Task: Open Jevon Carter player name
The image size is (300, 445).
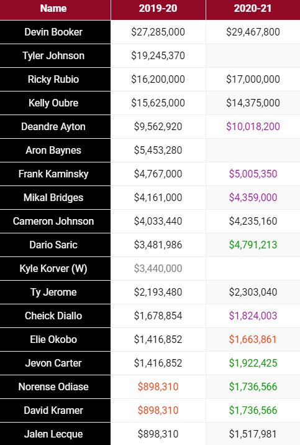Action: pyautogui.click(x=53, y=363)
